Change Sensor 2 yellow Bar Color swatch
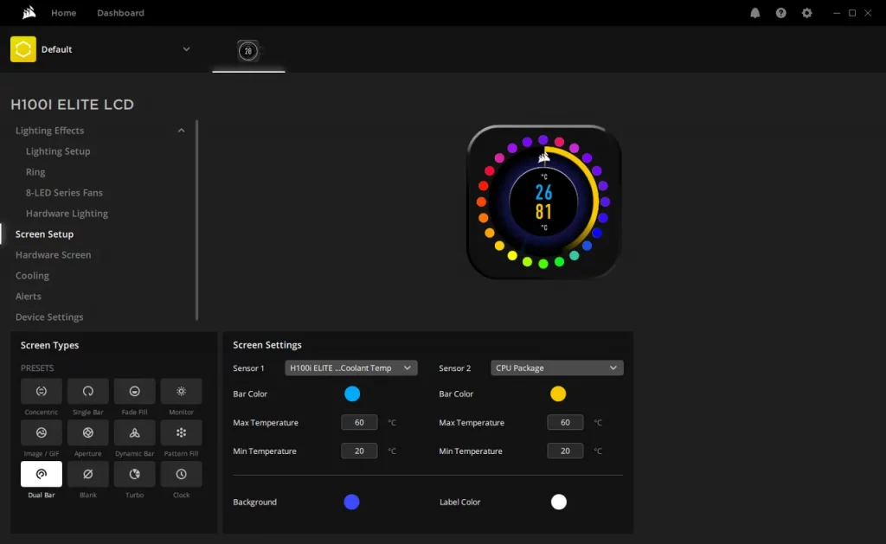The image size is (886, 544). 558,394
